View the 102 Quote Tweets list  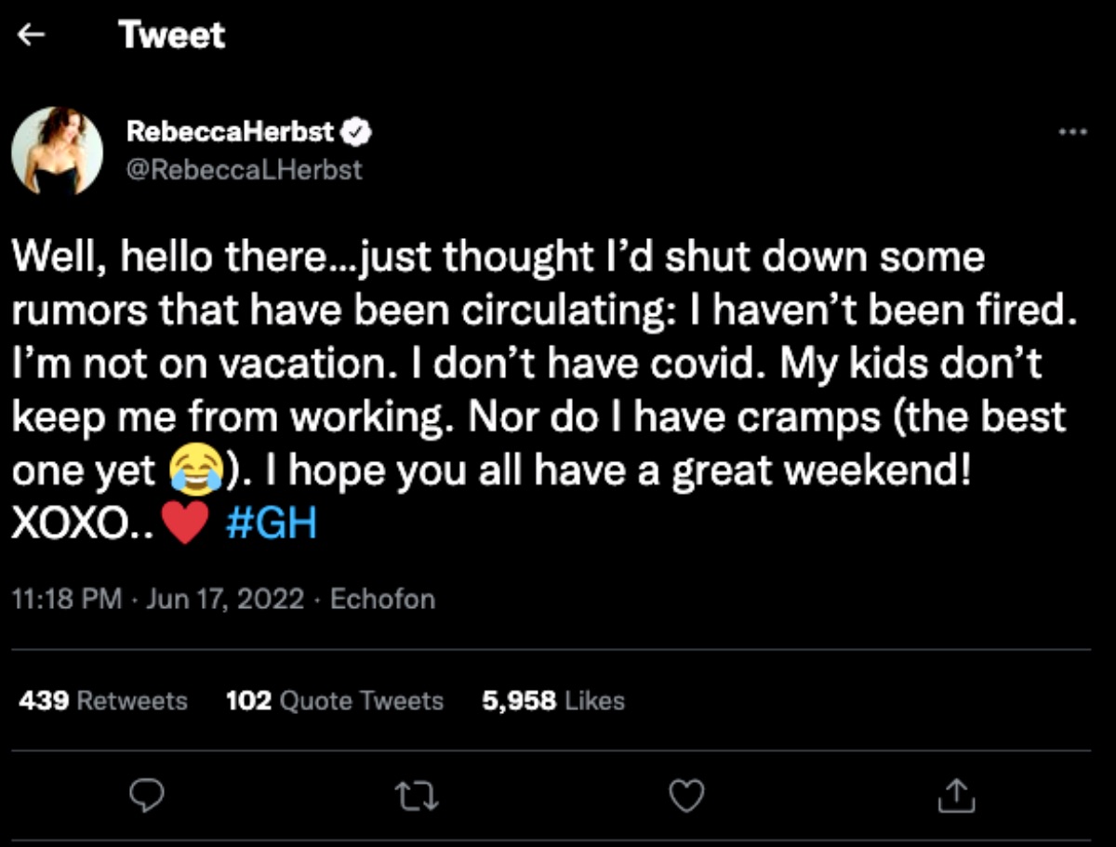point(335,700)
